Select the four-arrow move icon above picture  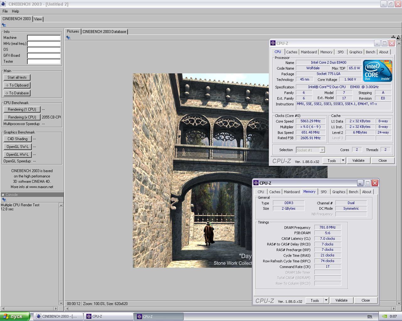pos(393,37)
